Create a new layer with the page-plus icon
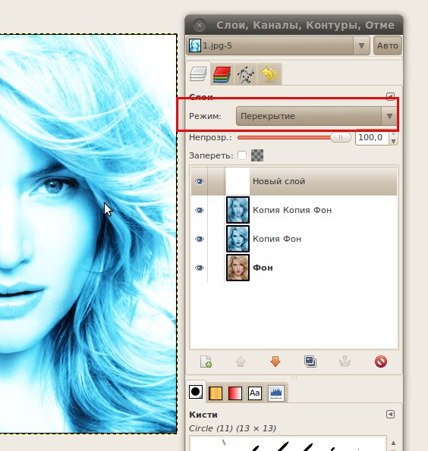Image resolution: width=428 pixels, height=451 pixels. pyautogui.click(x=206, y=362)
